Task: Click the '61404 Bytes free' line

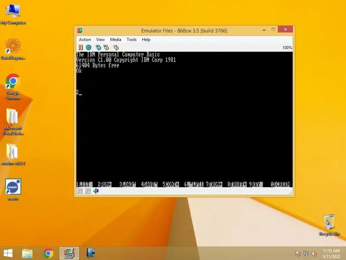Action: [98, 65]
